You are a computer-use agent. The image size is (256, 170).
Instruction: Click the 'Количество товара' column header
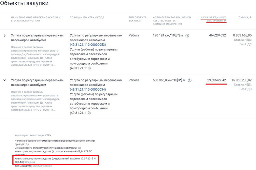pos(172,20)
